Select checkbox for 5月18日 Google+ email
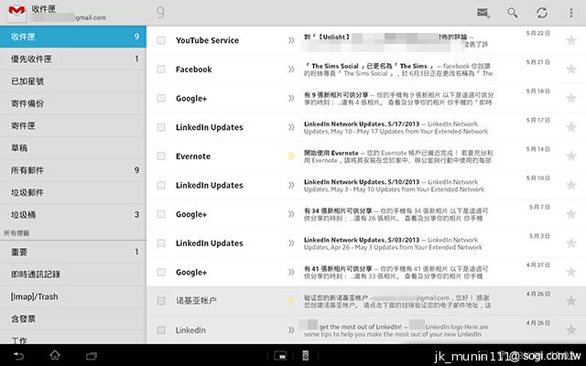Viewport: 586px width, 366px height. (x=161, y=98)
